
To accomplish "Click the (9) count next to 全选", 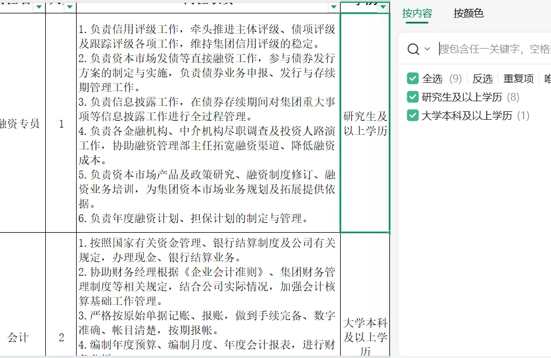I will [455, 78].
